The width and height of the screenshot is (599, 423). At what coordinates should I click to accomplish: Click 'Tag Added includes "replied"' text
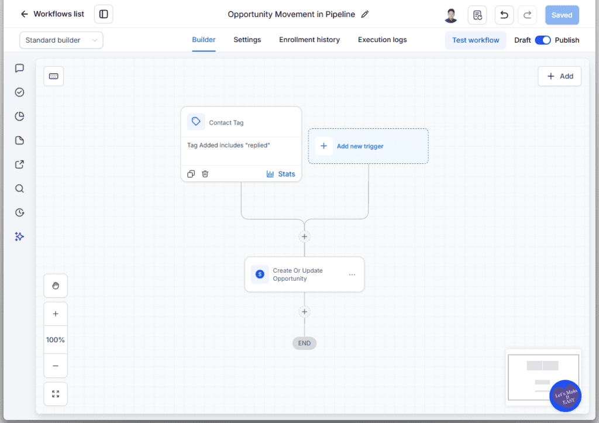click(229, 145)
